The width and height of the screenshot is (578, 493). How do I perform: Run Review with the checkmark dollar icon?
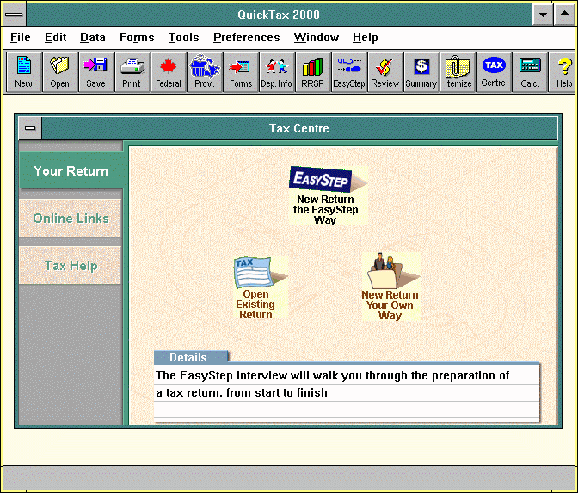point(384,72)
